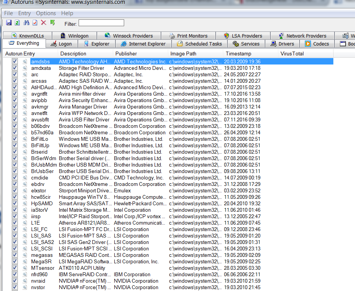
Task: Click the driver file icon for amdxata
Action: coord(25,68)
